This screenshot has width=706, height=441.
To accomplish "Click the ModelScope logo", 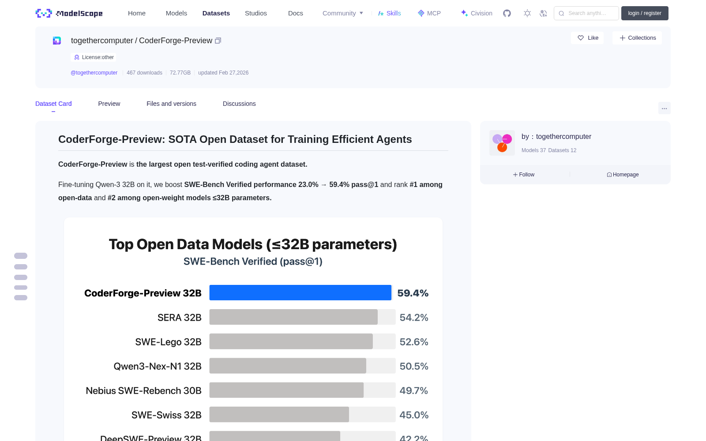I will [x=69, y=13].
